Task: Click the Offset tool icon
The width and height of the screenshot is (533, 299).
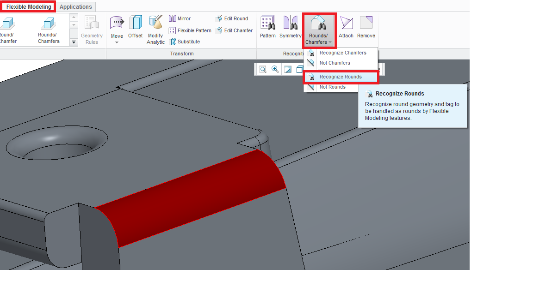Action: tap(135, 23)
